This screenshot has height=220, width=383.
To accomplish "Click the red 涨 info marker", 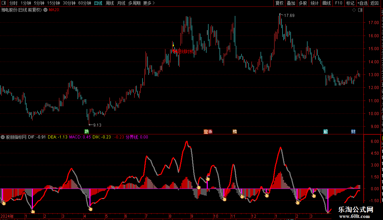I will click(x=210, y=132).
